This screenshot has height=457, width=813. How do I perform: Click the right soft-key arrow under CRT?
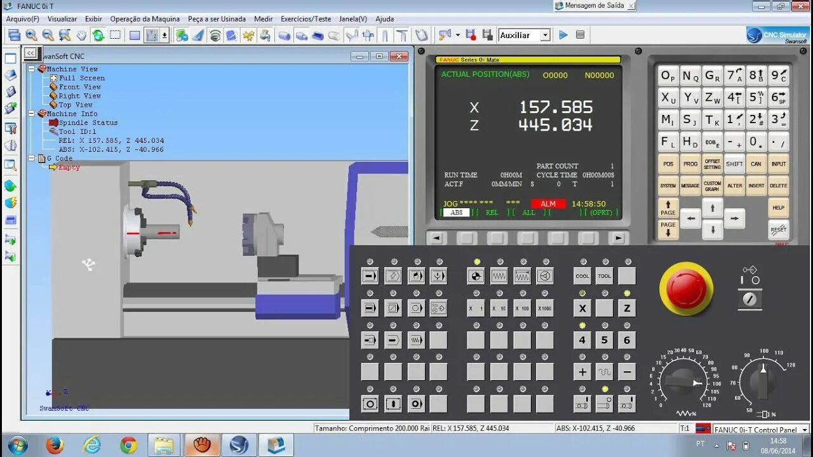[x=619, y=239]
